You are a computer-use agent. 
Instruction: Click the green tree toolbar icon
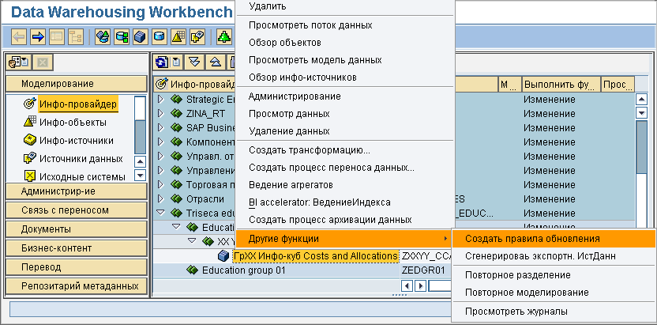pyautogui.click(x=224, y=36)
